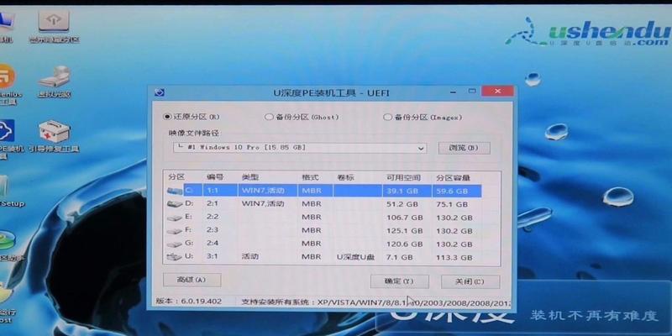Click the C: drive icon in partition list
The image size is (672, 336).
[x=174, y=191]
